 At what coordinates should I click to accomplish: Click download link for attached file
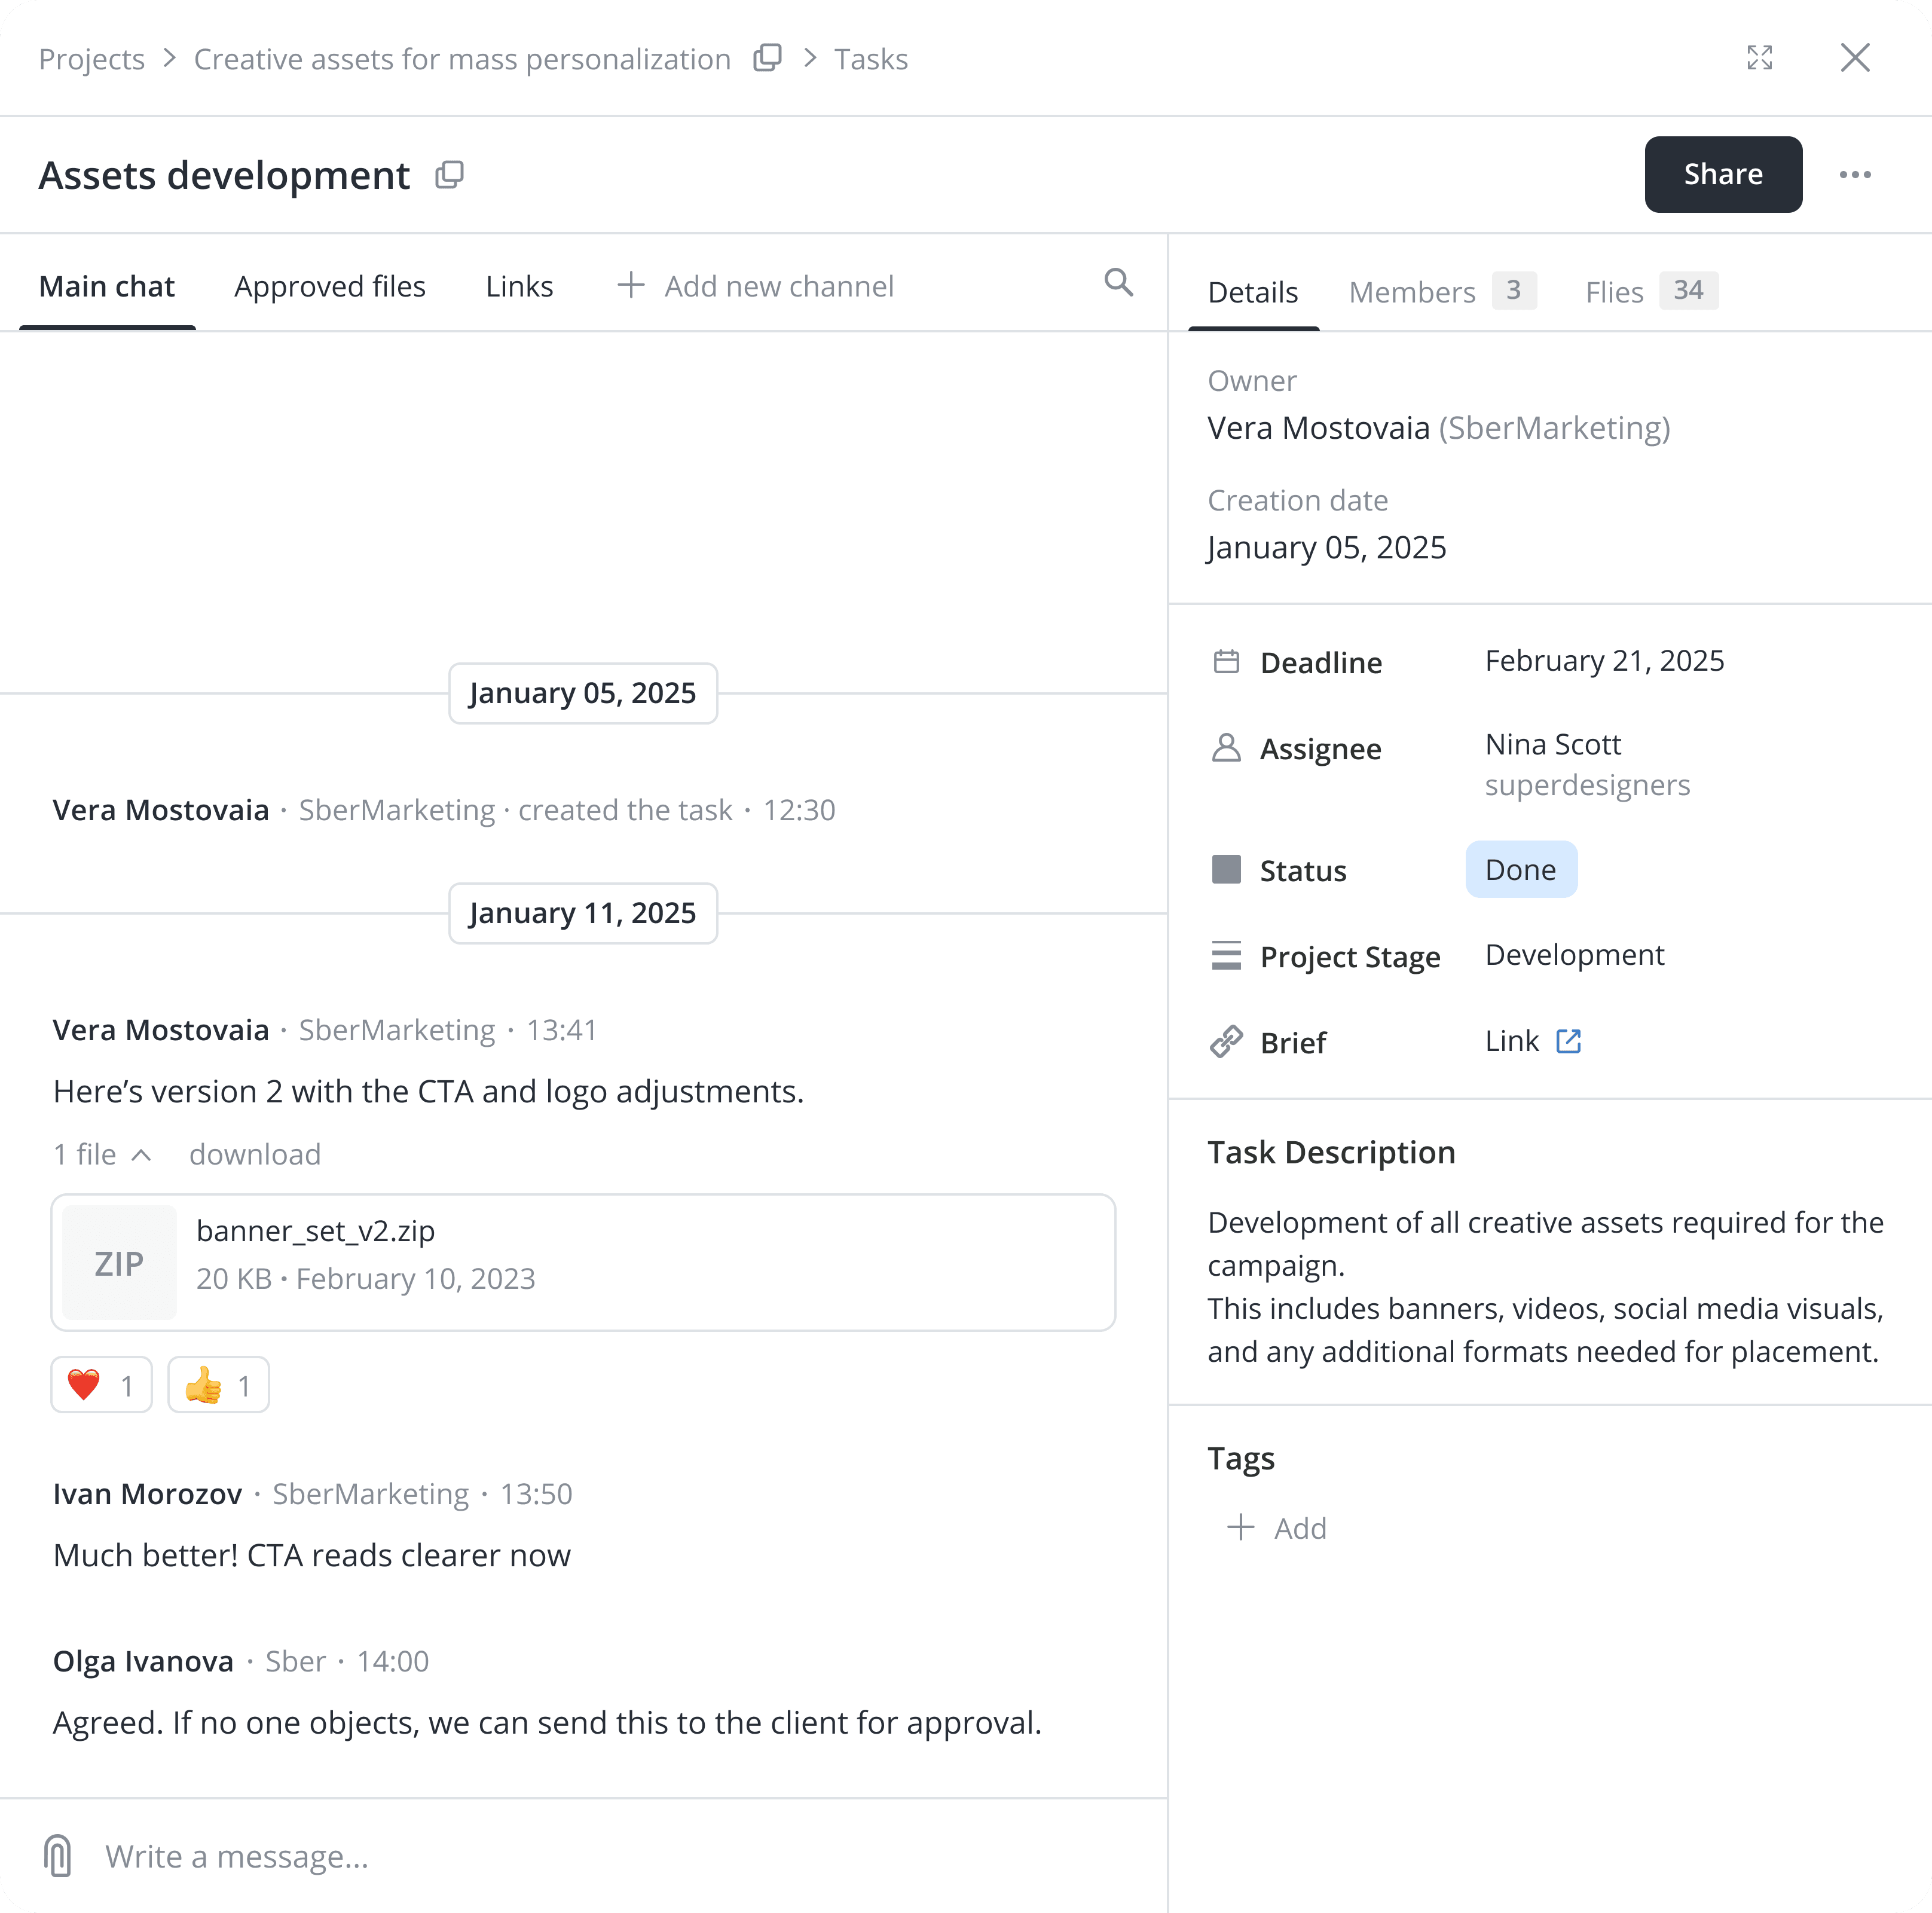(x=255, y=1155)
